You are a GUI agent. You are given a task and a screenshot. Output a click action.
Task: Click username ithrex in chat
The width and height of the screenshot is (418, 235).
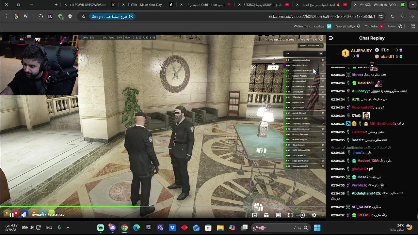click(357, 75)
